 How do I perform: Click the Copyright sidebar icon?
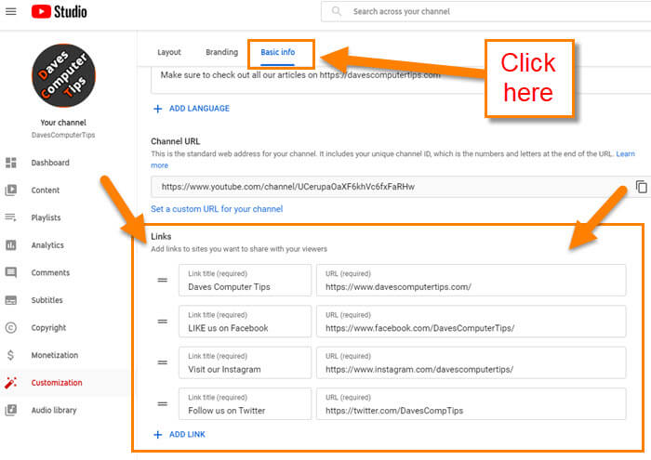(11, 328)
